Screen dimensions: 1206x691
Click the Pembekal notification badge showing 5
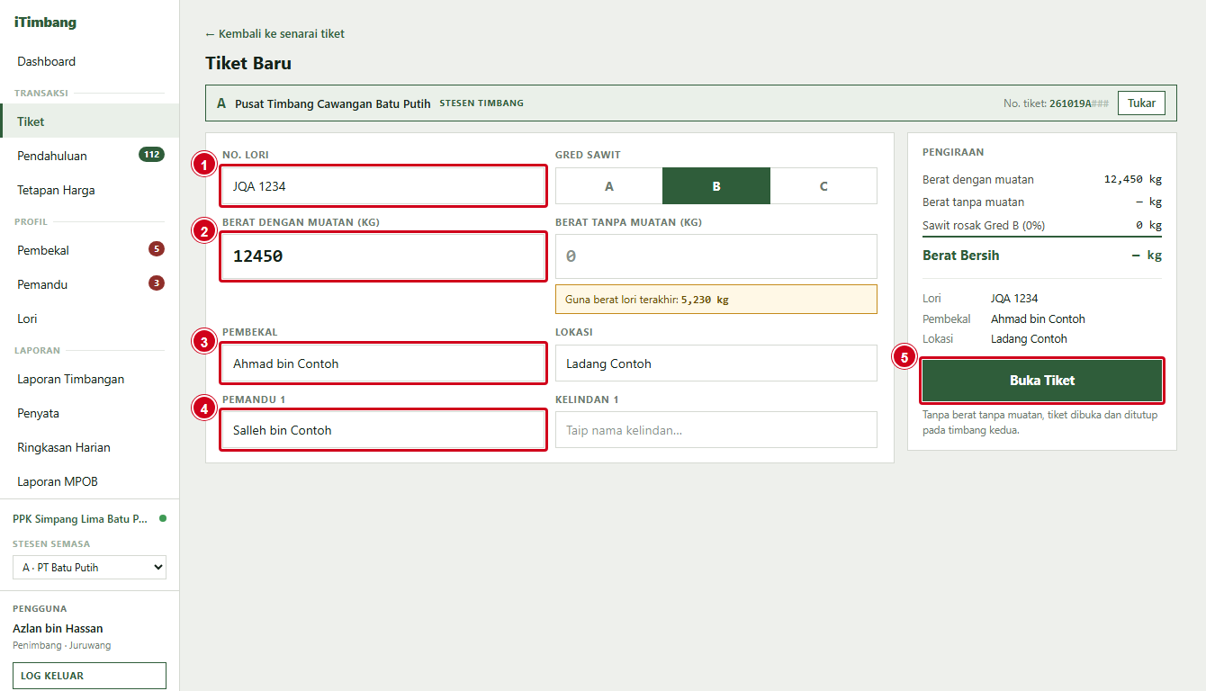point(157,249)
